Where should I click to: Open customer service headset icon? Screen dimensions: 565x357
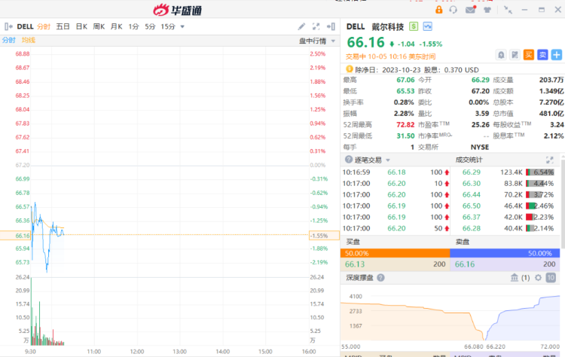click(x=454, y=10)
